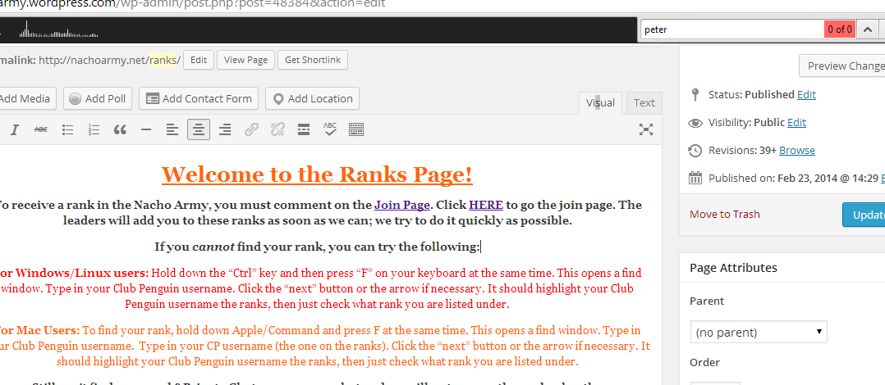Insert horizontal line
885x385 pixels.
point(146,129)
